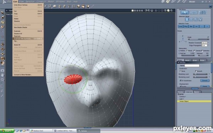The width and height of the screenshot is (213, 133).
Task: Open the Texture room brush icon
Action: coord(179,1)
